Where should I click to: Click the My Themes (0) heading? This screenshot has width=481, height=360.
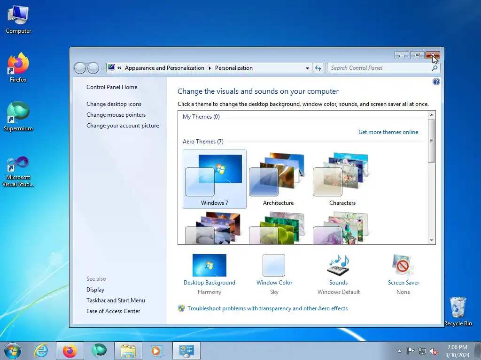click(x=201, y=117)
